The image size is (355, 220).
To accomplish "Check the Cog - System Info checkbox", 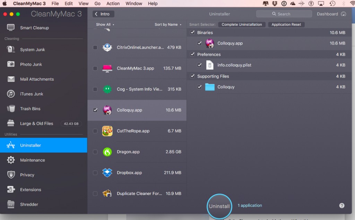I will (95, 89).
